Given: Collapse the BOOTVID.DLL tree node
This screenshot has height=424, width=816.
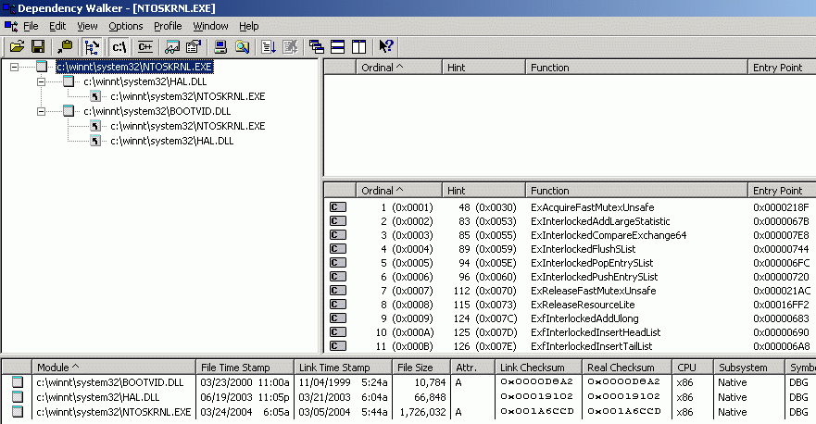Looking at the screenshot, I should pyautogui.click(x=41, y=111).
